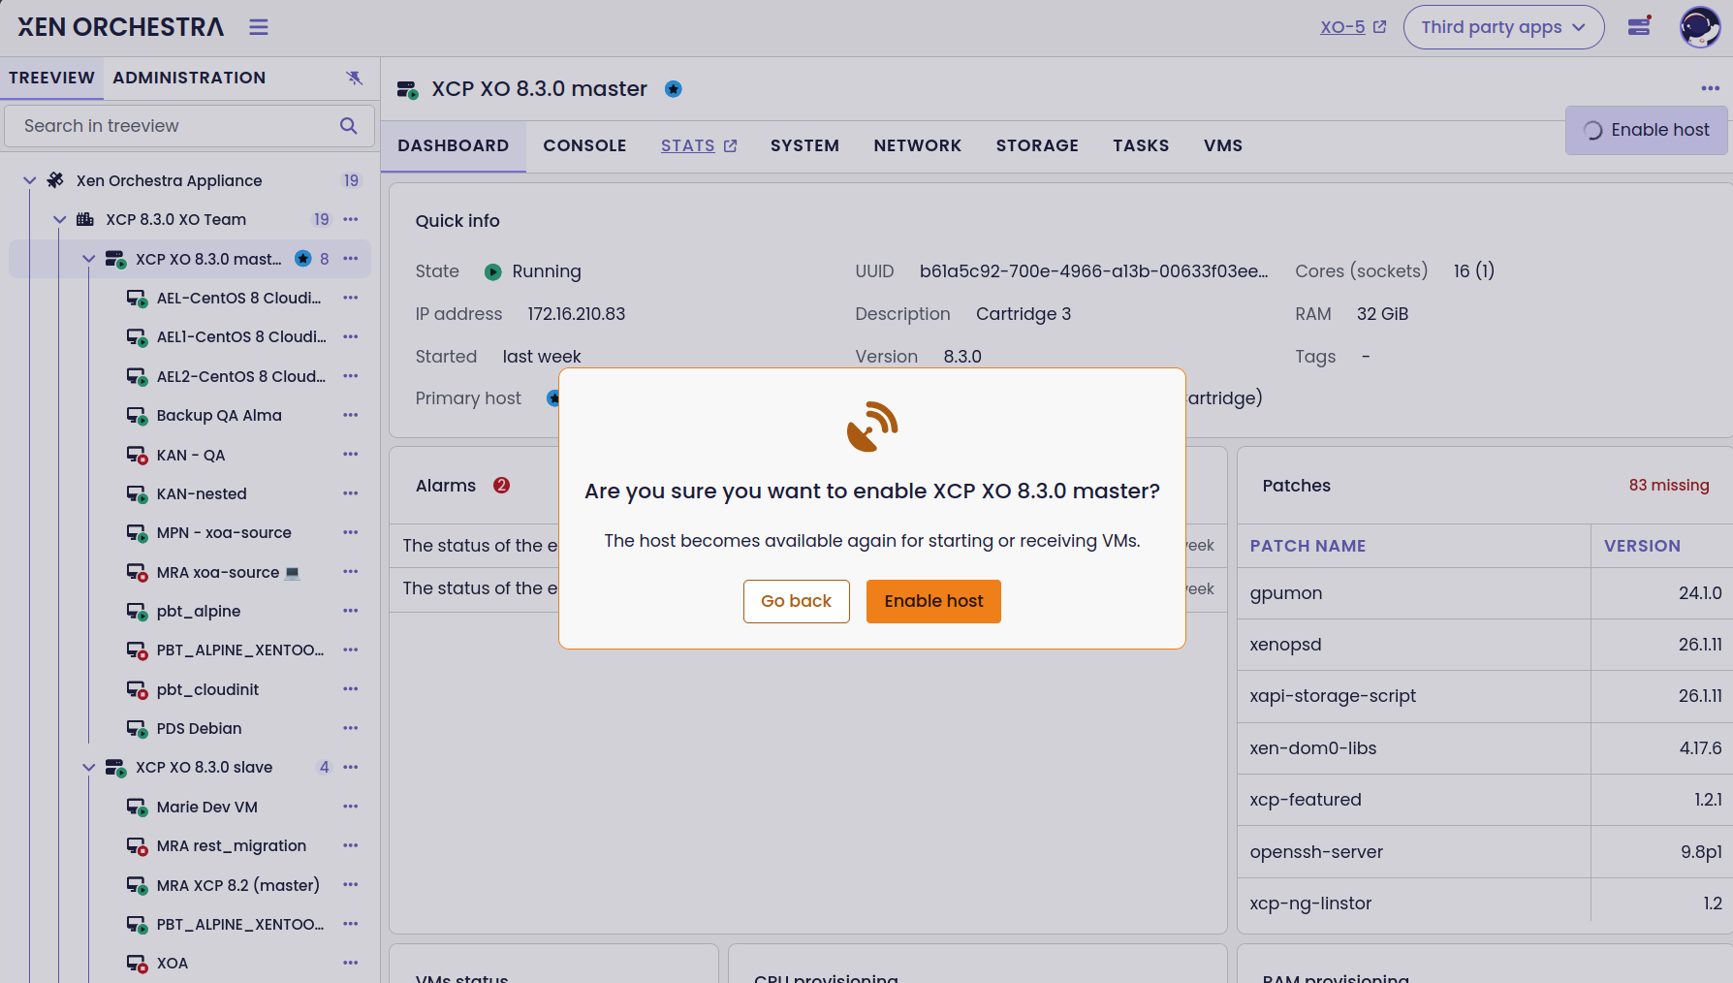The width and height of the screenshot is (1733, 983).
Task: Open more options for XOA VM
Action: [351, 963]
